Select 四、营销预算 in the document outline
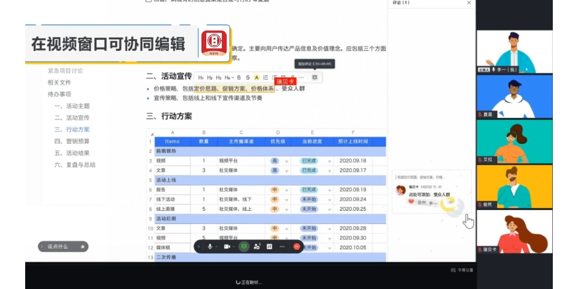The image size is (578, 289). [72, 141]
